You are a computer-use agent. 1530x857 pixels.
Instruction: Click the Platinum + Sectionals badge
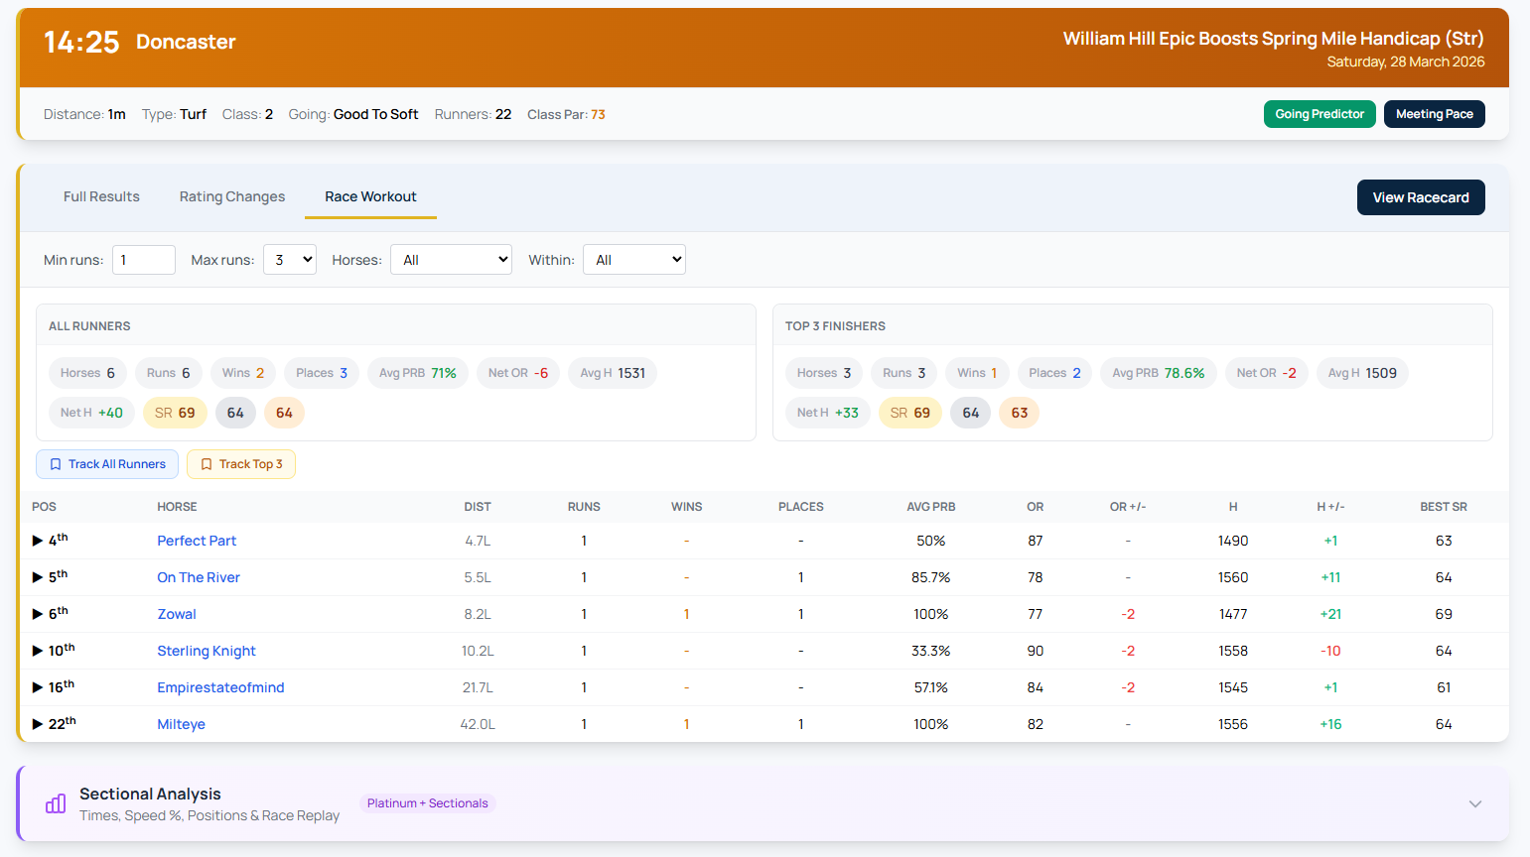point(428,803)
